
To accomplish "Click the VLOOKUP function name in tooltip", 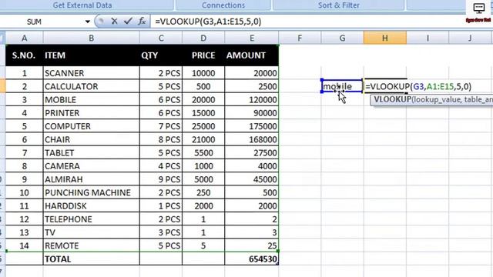I will 392,99.
